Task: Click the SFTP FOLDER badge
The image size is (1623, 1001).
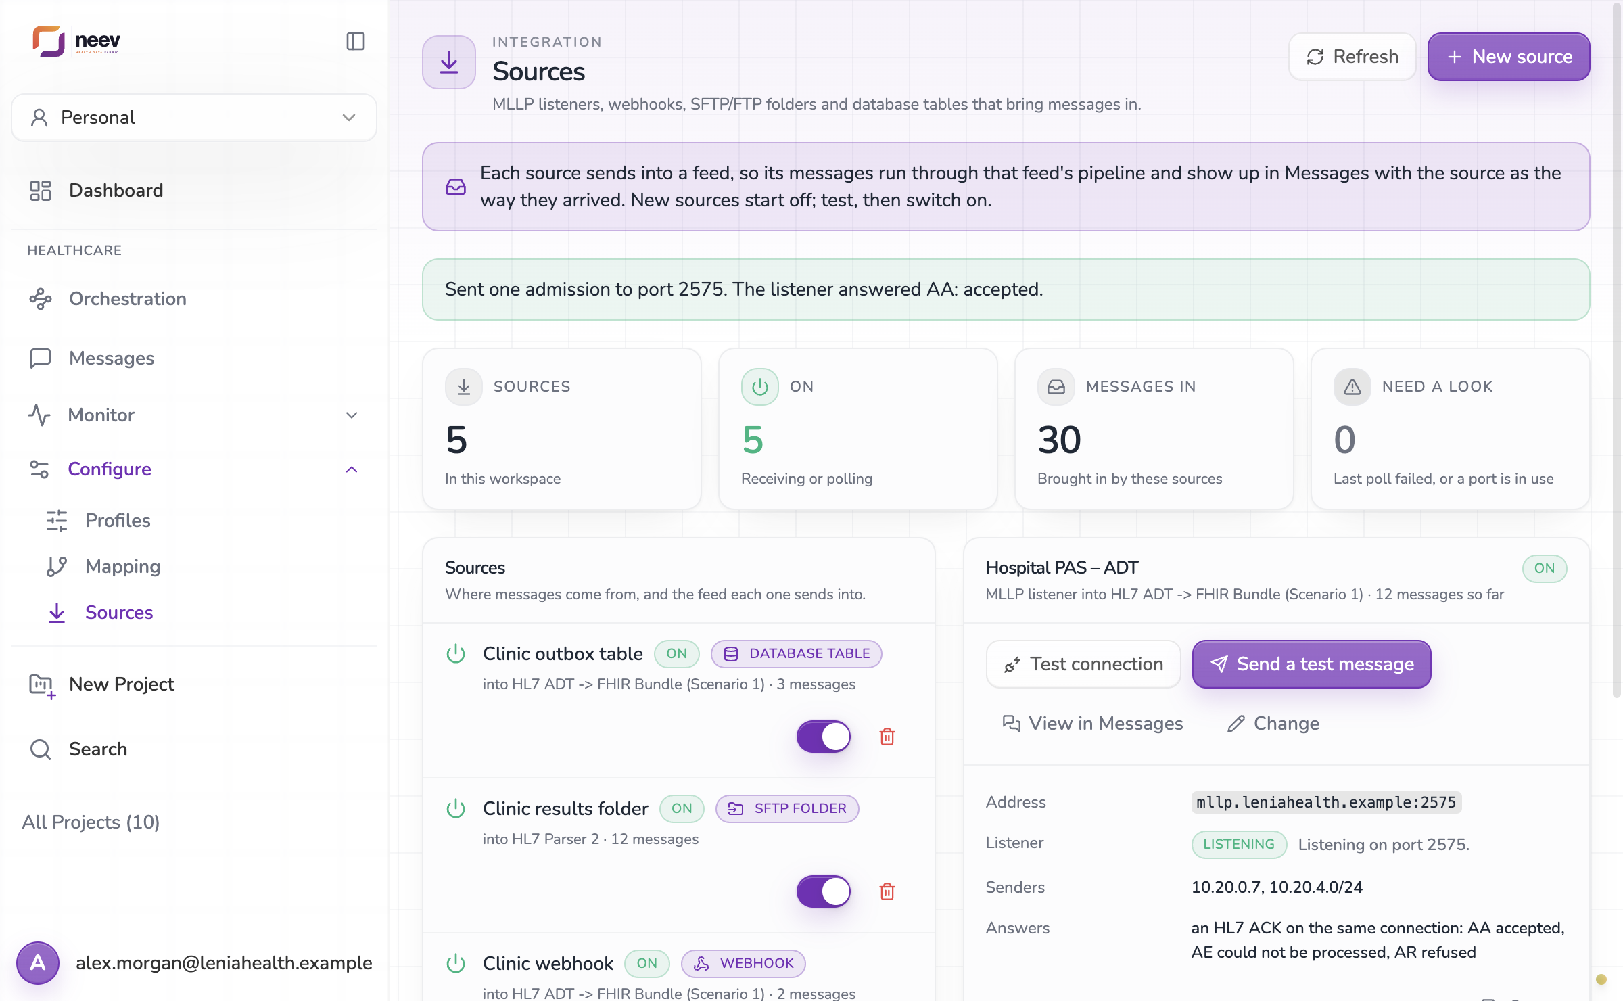Action: pos(787,809)
